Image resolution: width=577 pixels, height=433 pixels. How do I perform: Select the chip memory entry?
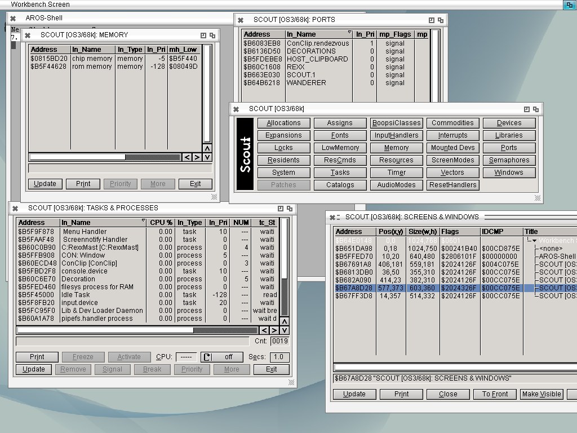pos(91,59)
